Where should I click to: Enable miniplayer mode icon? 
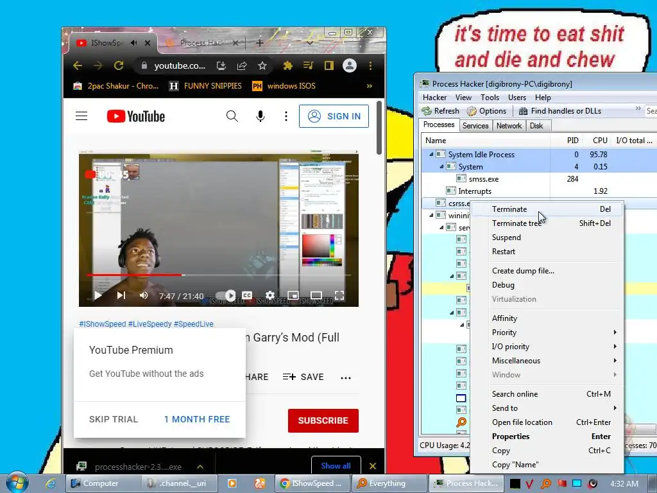click(293, 295)
